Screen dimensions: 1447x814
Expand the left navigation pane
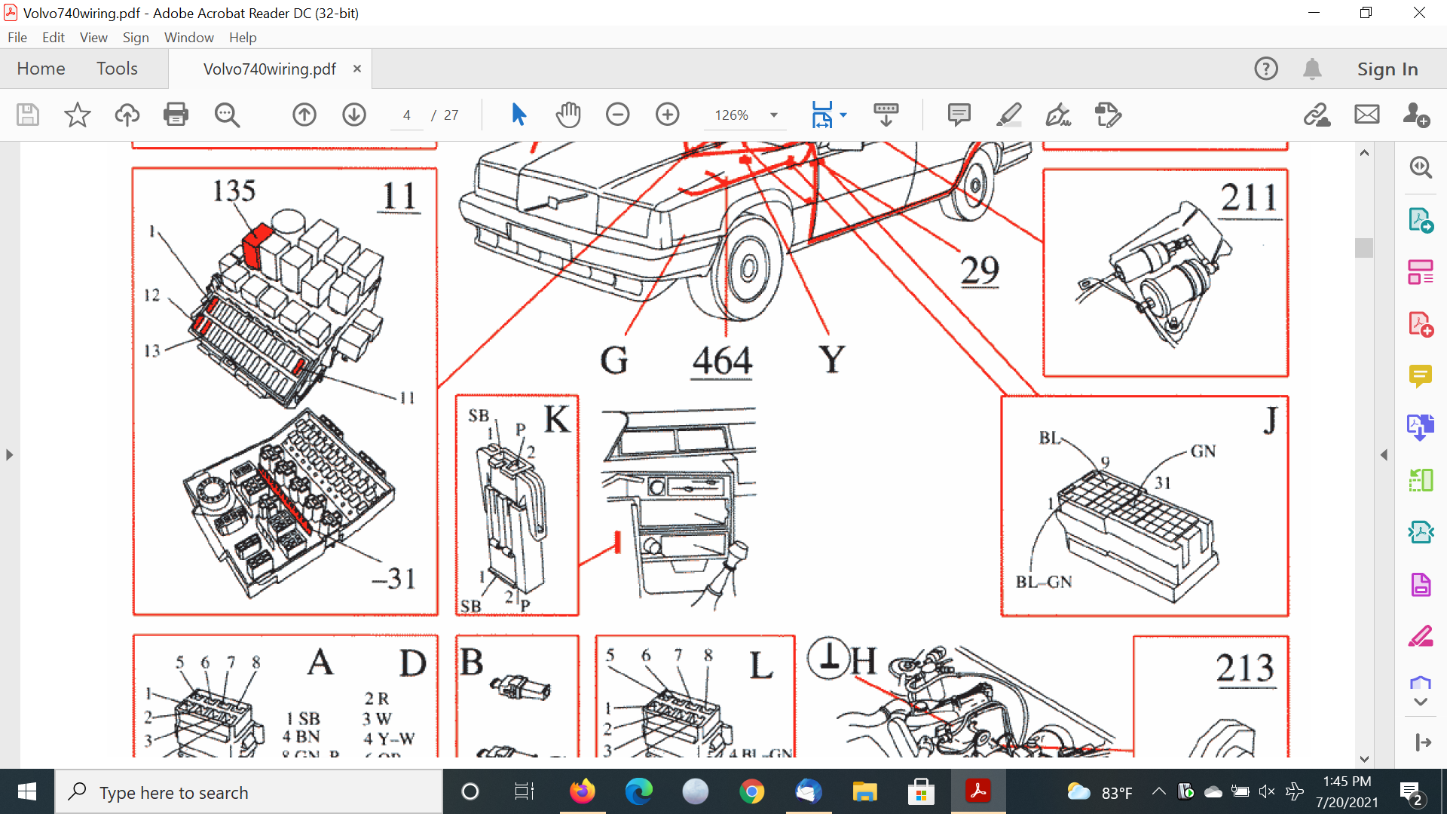tap(9, 454)
